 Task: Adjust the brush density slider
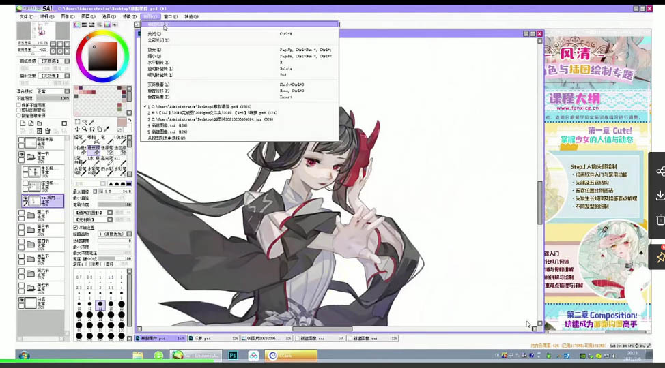point(115,204)
